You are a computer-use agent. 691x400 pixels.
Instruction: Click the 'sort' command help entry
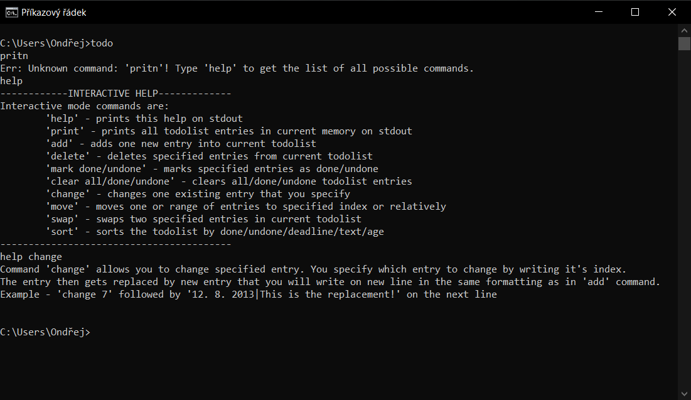[x=215, y=231]
